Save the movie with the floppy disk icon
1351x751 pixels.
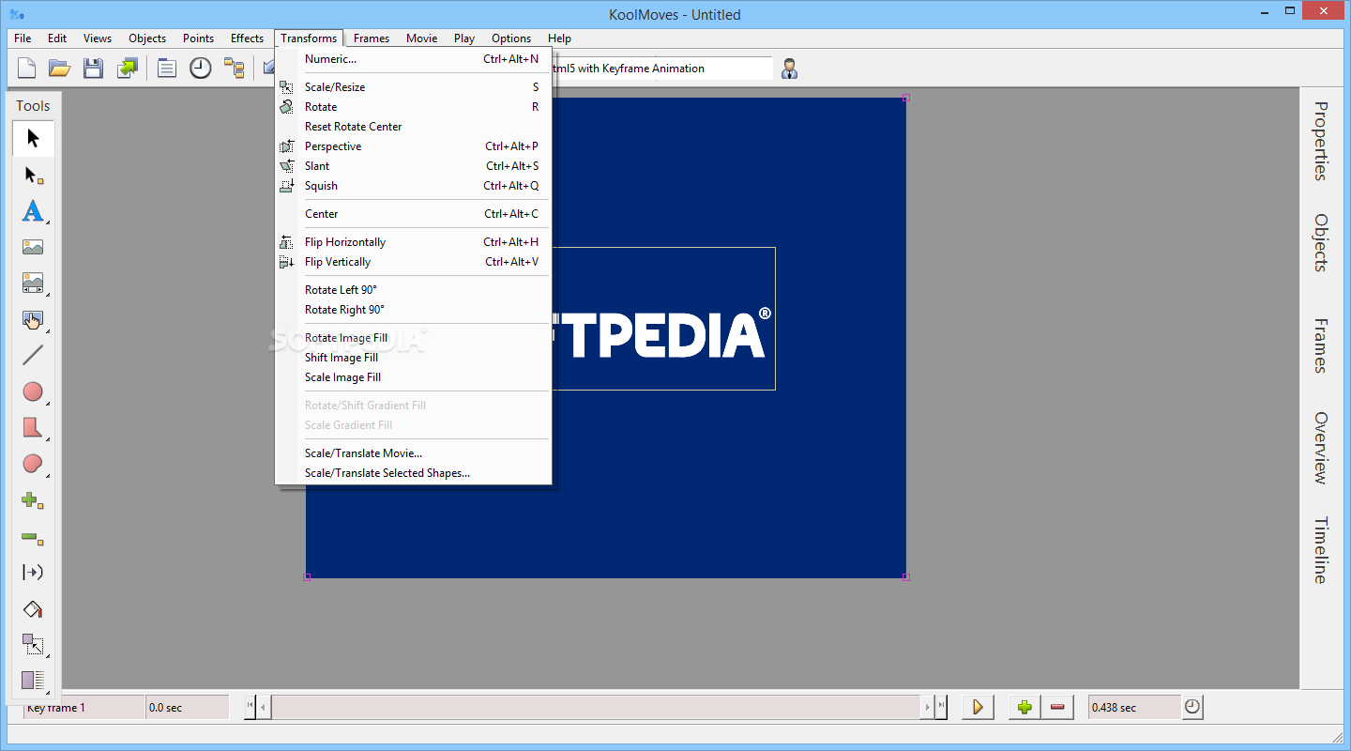point(93,68)
